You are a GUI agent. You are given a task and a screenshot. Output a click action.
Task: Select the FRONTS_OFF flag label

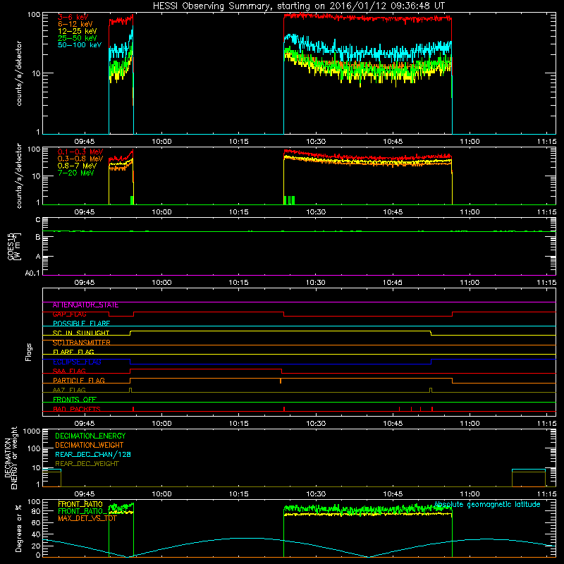pos(75,400)
